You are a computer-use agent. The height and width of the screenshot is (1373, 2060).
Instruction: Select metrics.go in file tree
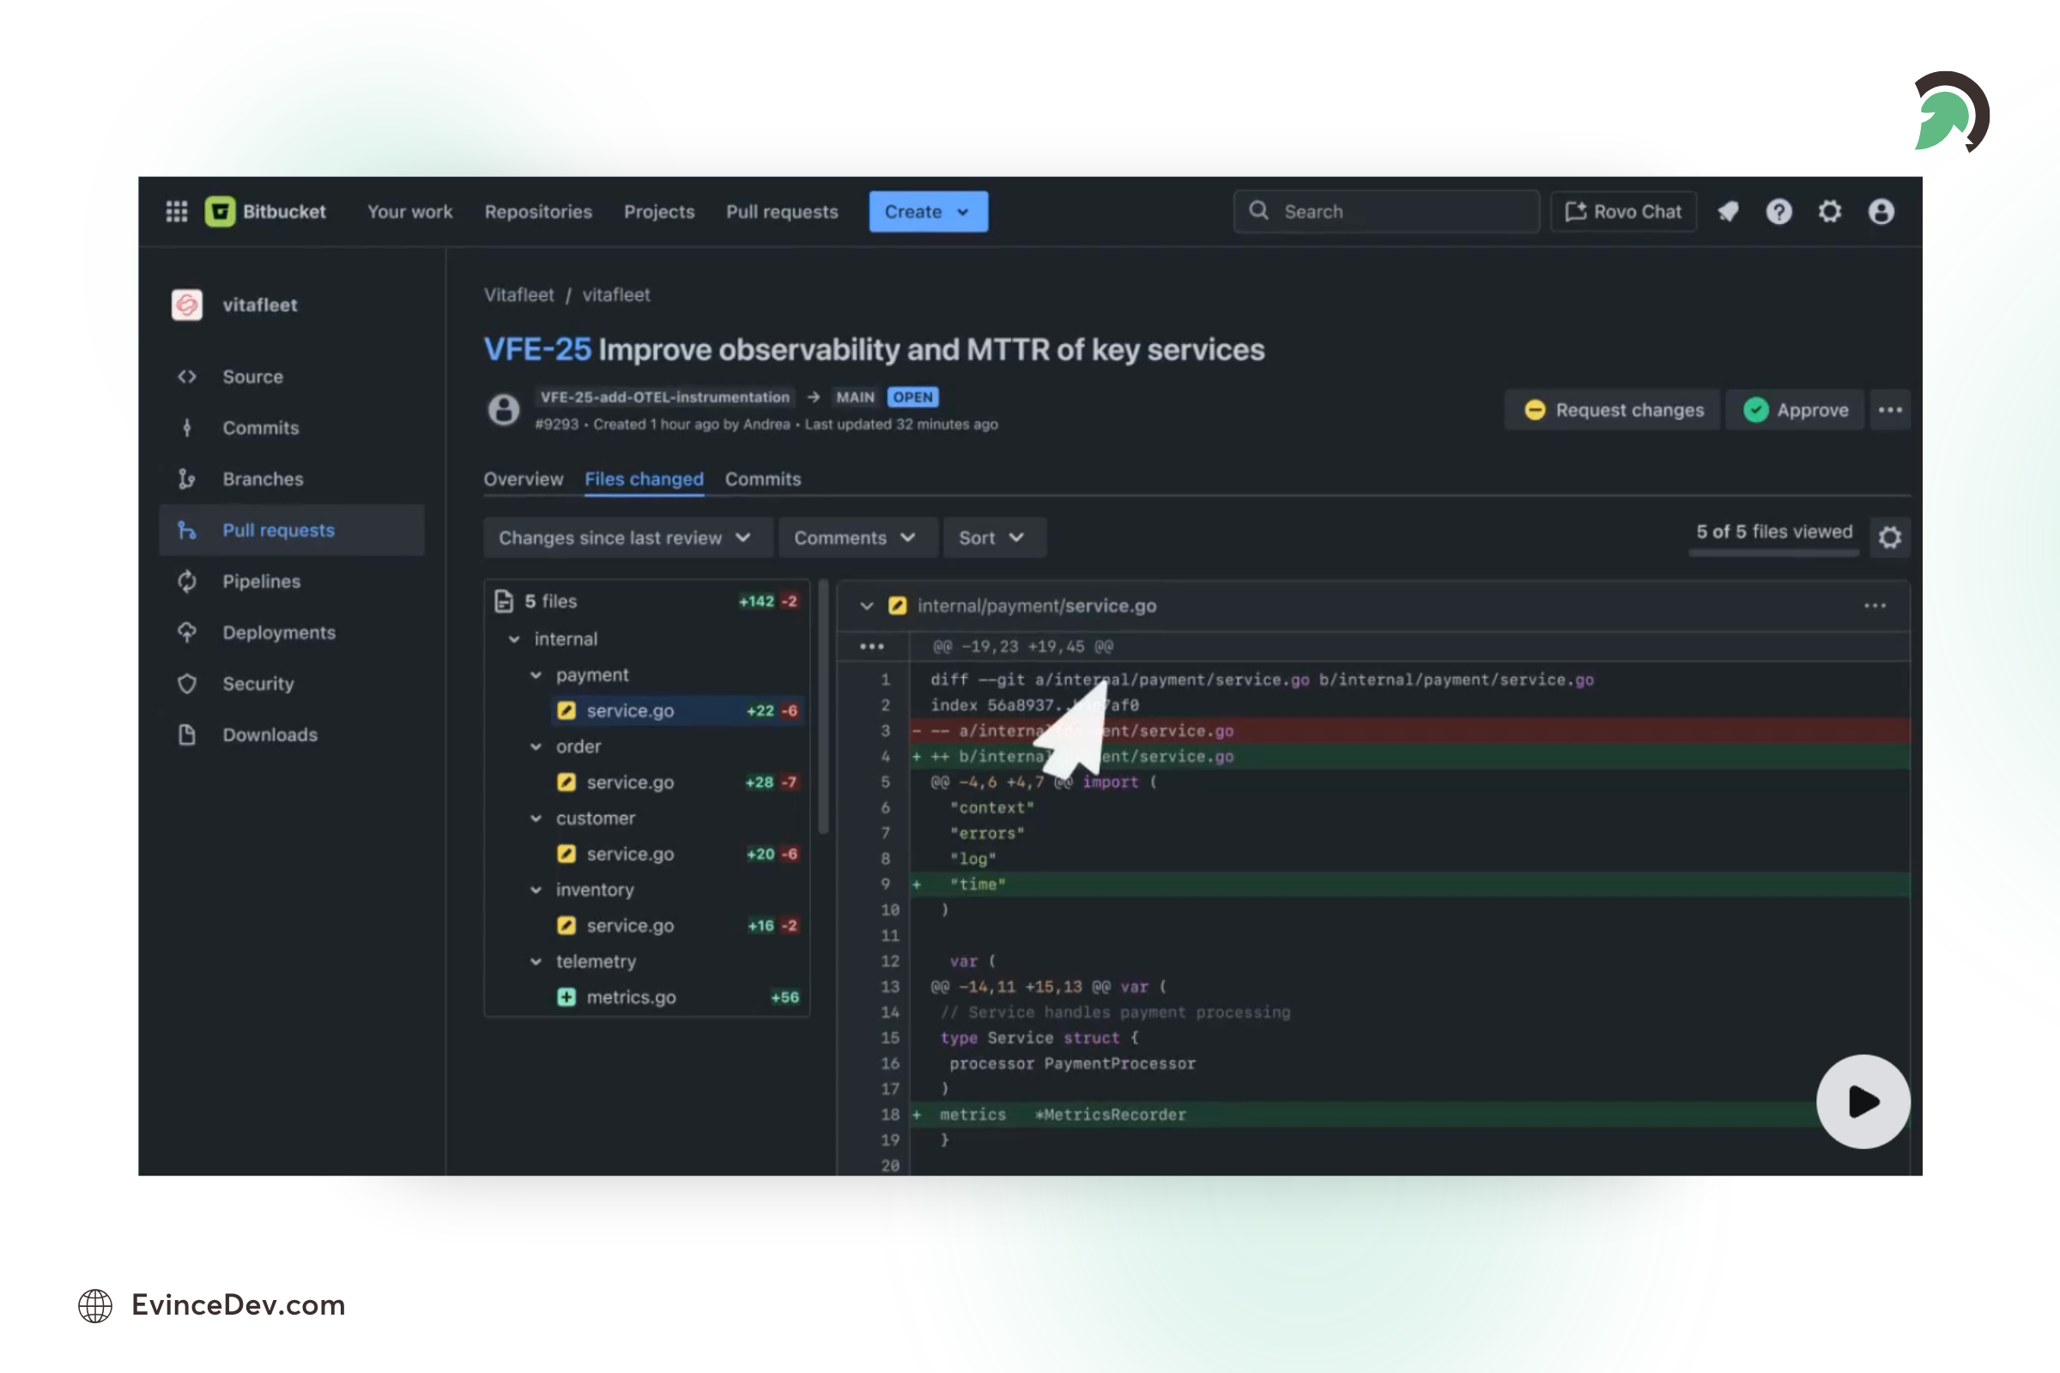(x=677, y=997)
